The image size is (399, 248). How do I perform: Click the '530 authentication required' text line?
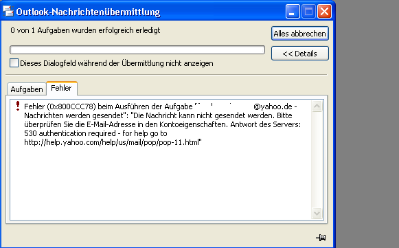(95, 133)
